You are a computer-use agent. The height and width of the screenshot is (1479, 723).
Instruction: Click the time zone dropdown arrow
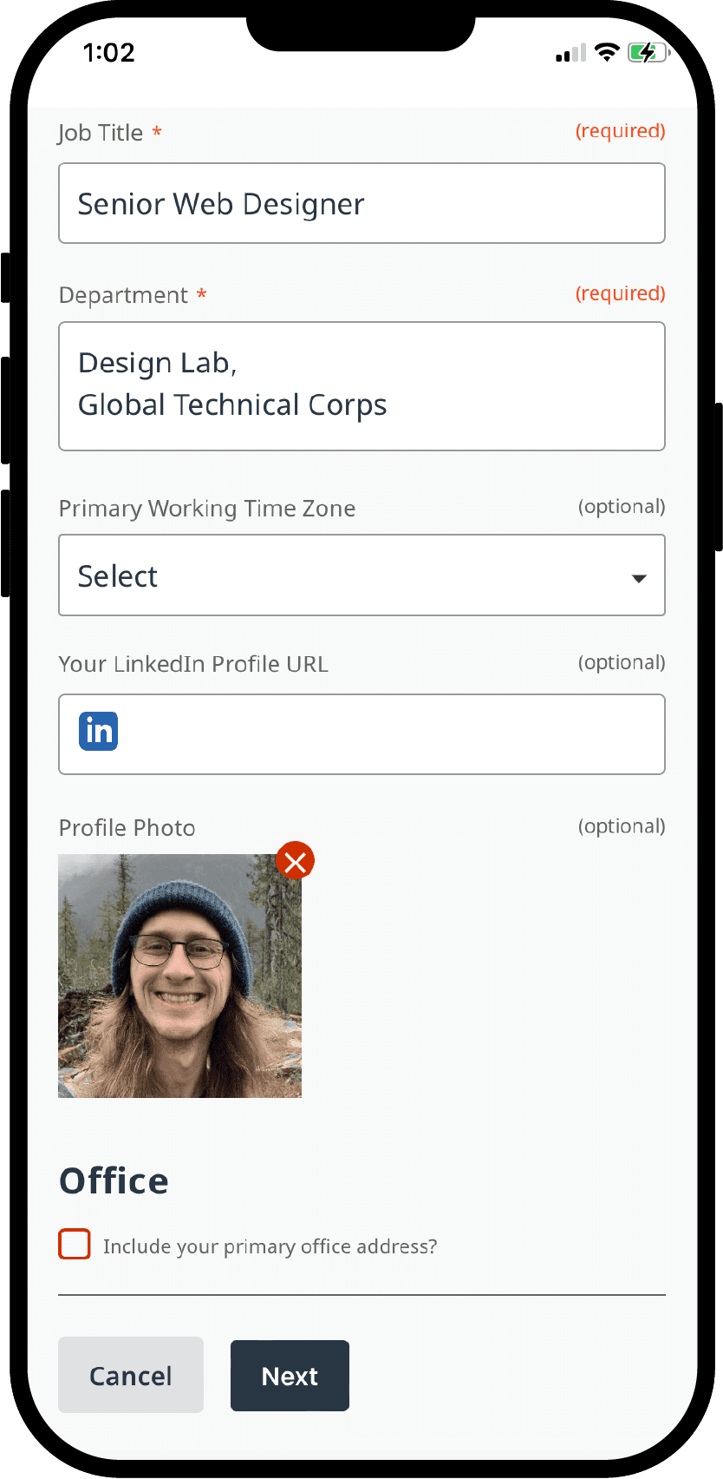click(x=639, y=579)
